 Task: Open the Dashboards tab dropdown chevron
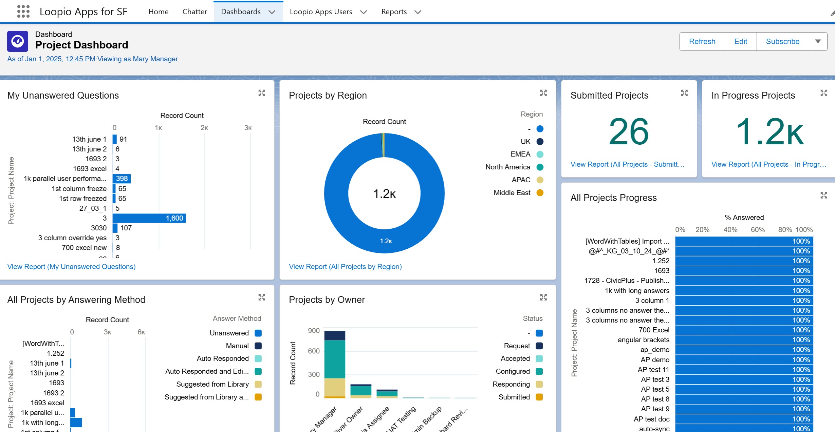(272, 12)
